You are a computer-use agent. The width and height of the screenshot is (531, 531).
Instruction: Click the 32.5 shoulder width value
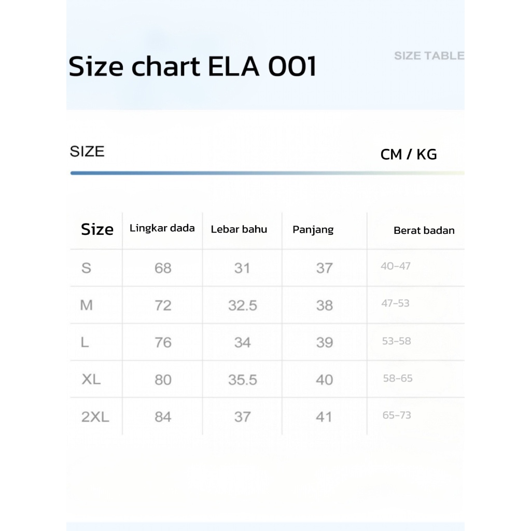click(x=243, y=305)
